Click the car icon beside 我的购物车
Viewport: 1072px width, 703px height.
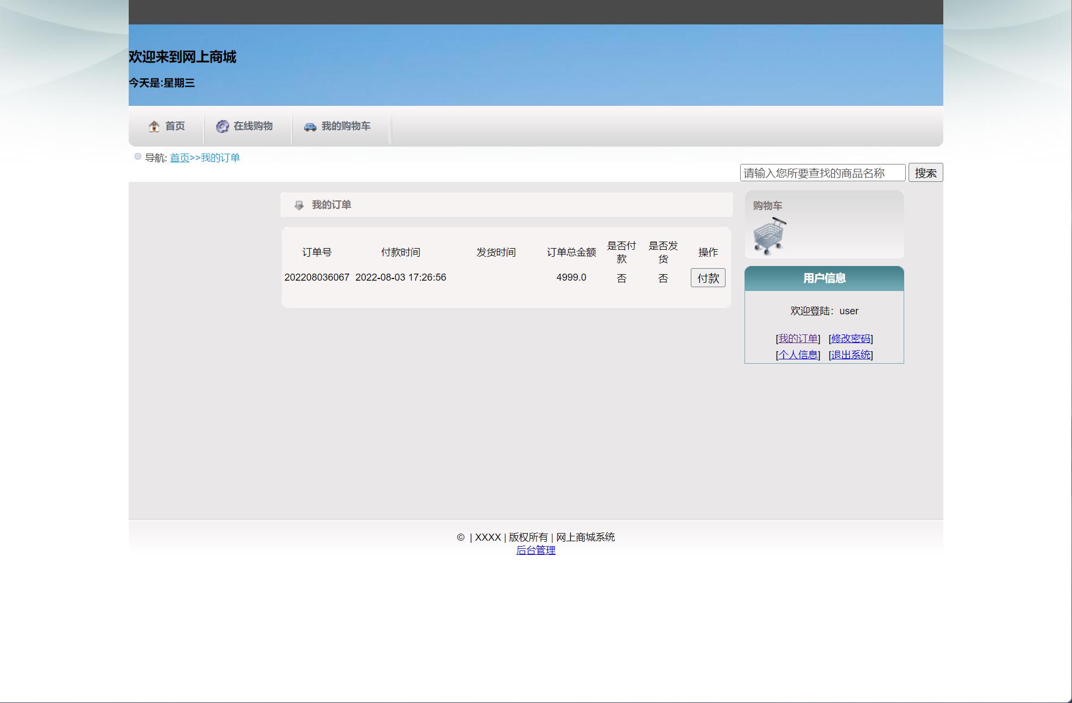(x=310, y=125)
